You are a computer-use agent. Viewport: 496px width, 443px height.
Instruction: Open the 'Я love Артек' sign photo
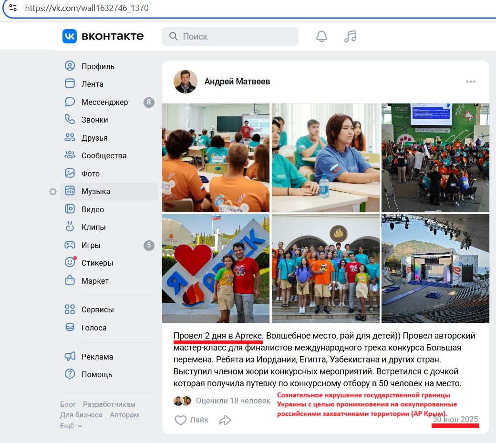pos(216,268)
